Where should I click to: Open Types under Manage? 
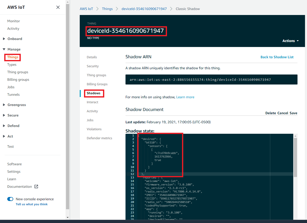pos(12,64)
